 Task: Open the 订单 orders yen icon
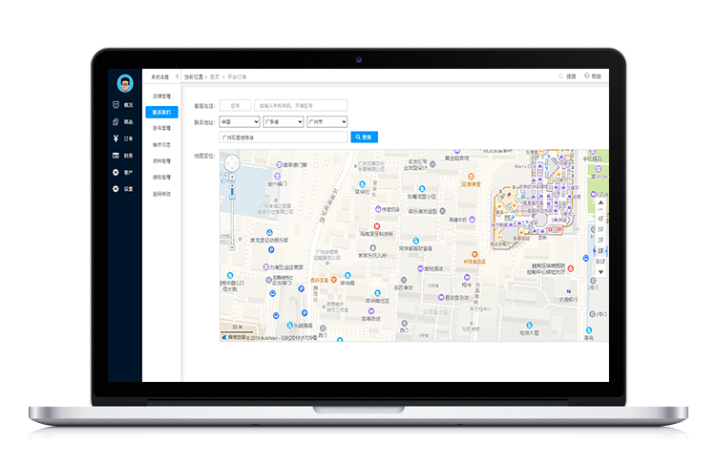[116, 138]
